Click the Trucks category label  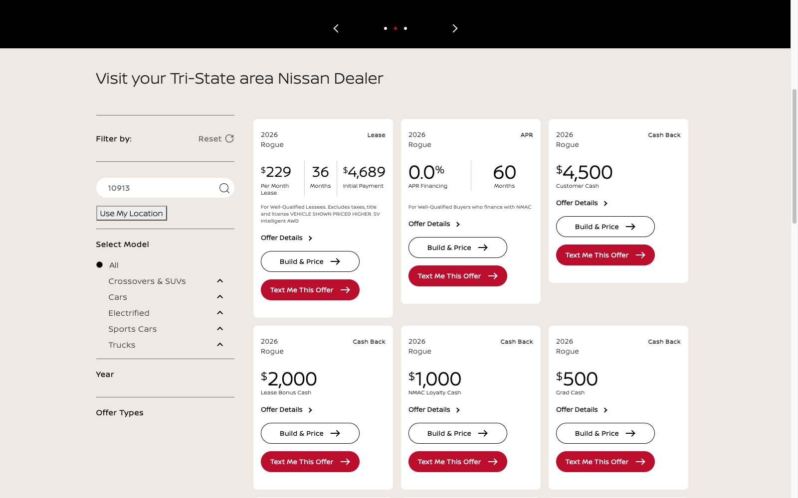tap(122, 345)
